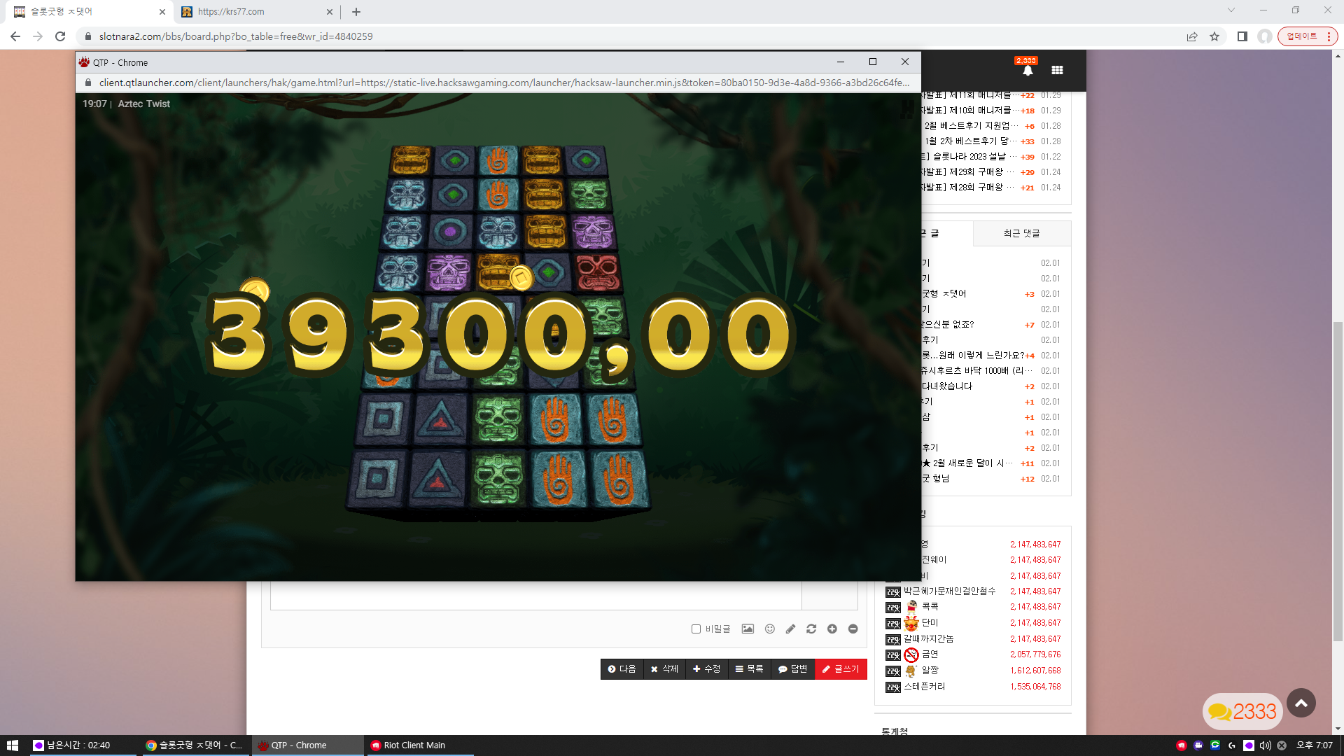Image resolution: width=1344 pixels, height=756 pixels.
Task: Click the slotnara2.com address bar
Action: pos(630,36)
